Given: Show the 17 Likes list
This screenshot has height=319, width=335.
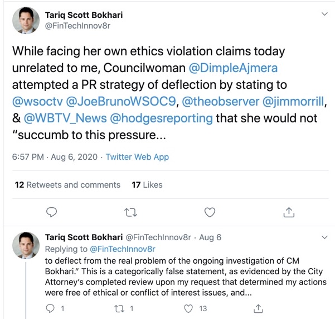Looking at the screenshot, I should pos(147,184).
